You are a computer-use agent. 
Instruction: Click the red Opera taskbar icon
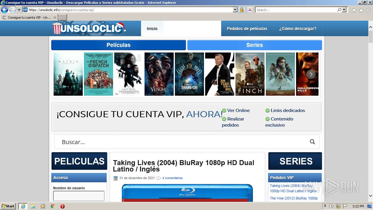pos(62,206)
